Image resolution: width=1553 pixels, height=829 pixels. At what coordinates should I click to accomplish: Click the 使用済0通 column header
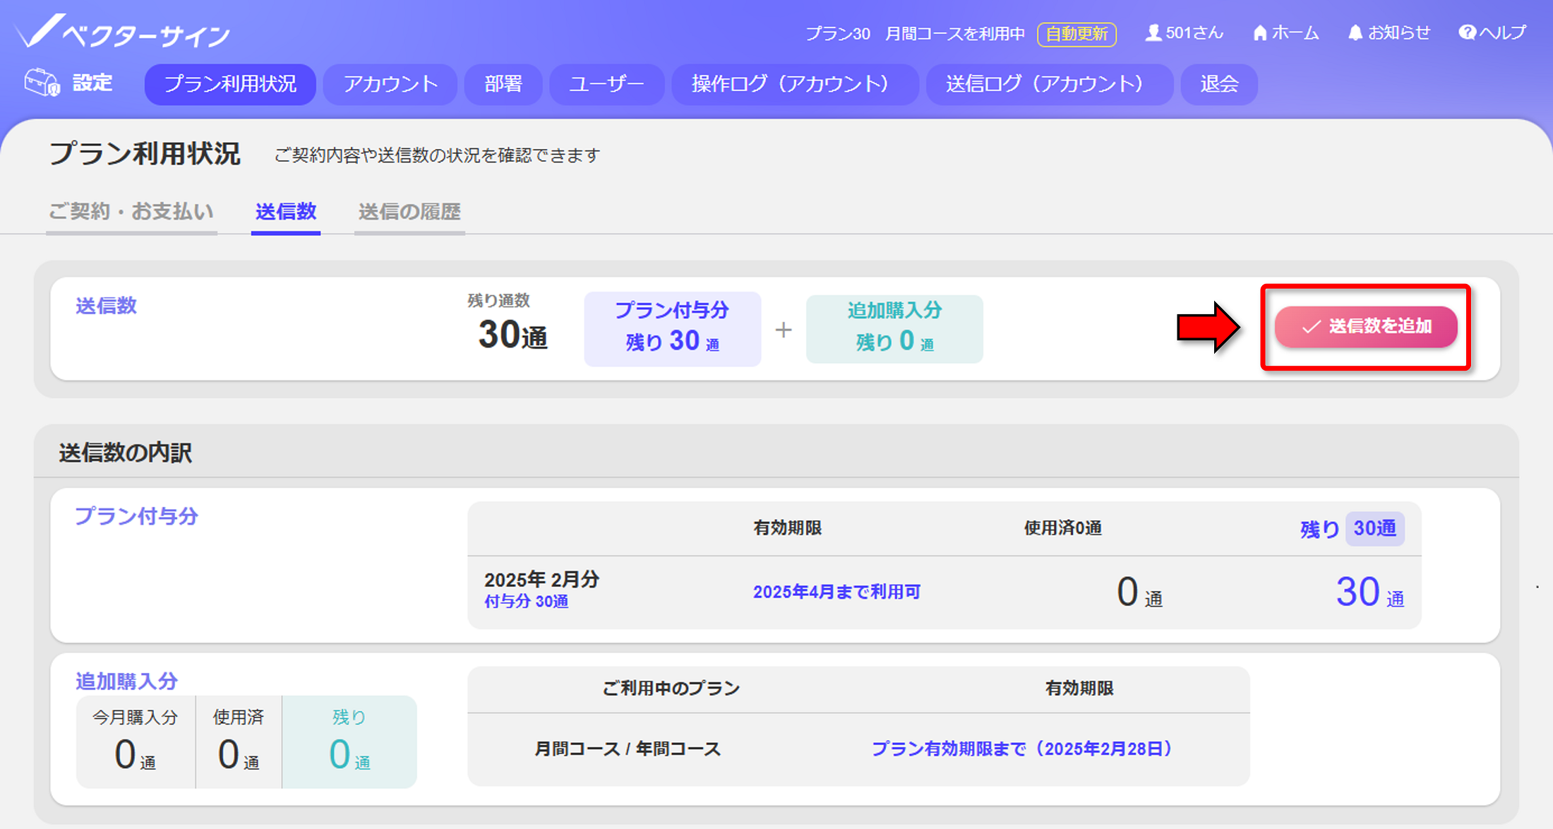[x=1062, y=528]
